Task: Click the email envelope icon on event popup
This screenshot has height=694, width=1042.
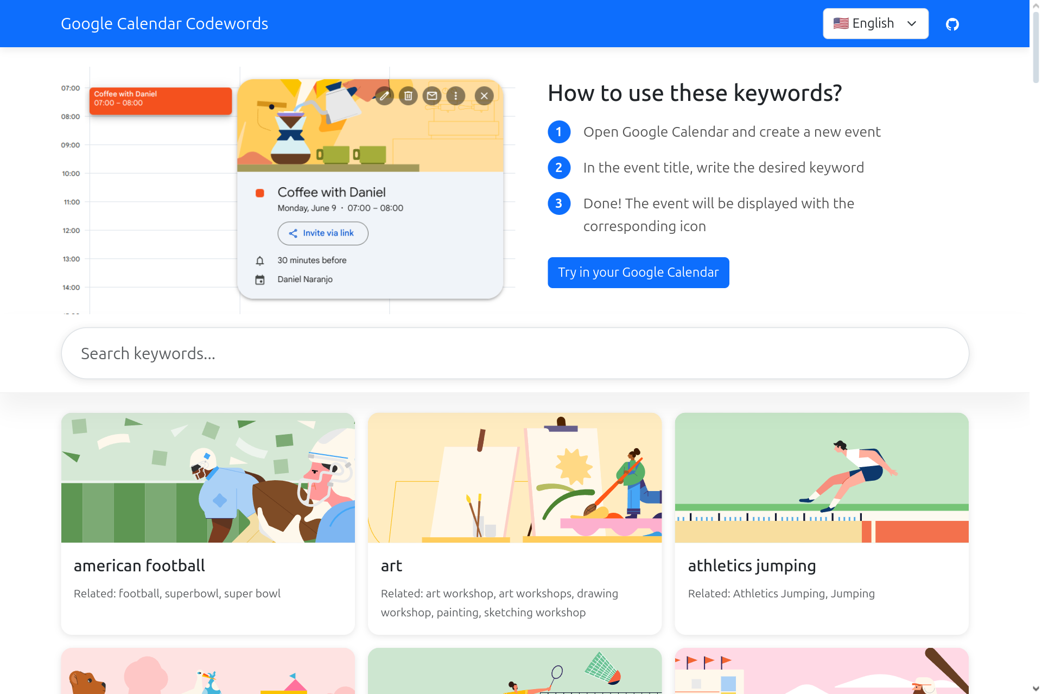Action: coord(432,96)
